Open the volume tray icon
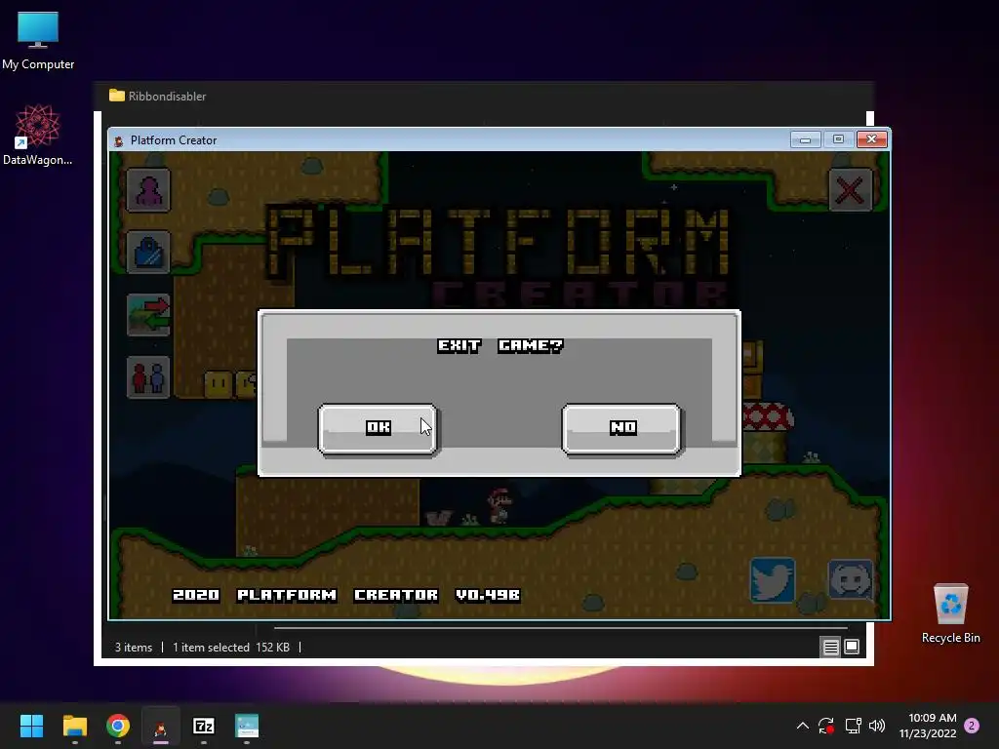The image size is (999, 749). [x=877, y=726]
